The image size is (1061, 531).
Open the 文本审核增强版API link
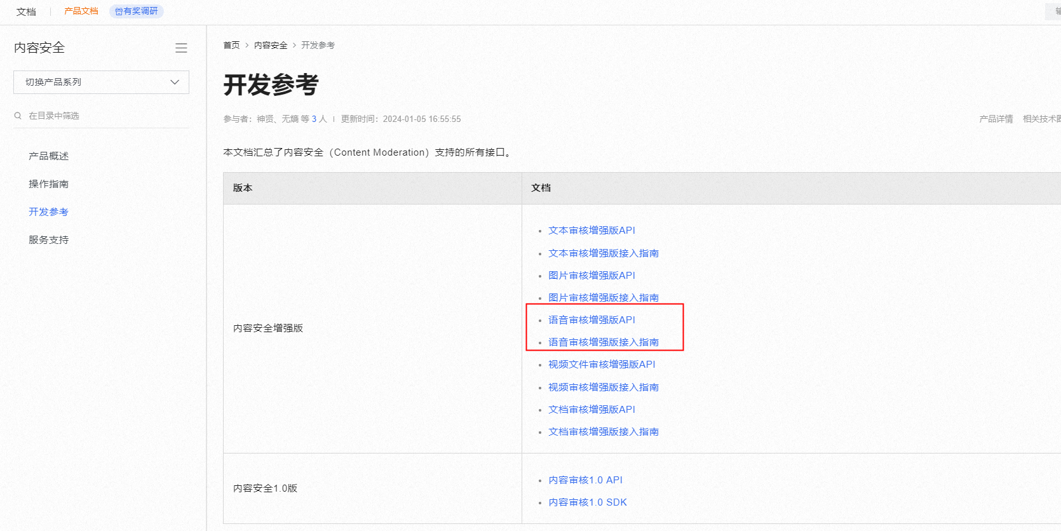click(x=591, y=230)
